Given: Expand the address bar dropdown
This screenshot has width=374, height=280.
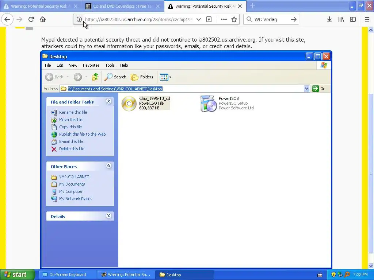Looking at the screenshot, I should point(307,89).
